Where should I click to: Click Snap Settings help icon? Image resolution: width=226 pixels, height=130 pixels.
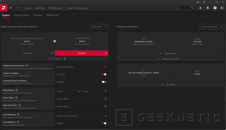(17, 90)
